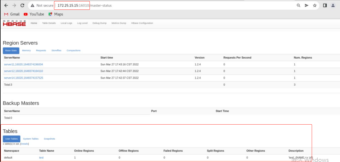Click the share page arrow icon
Screen dimensions: 340x162
tap(307, 5)
